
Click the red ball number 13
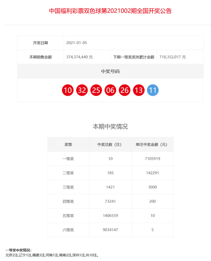pos(139,90)
